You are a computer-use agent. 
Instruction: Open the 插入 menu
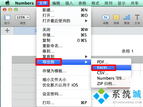(x=69, y=3)
